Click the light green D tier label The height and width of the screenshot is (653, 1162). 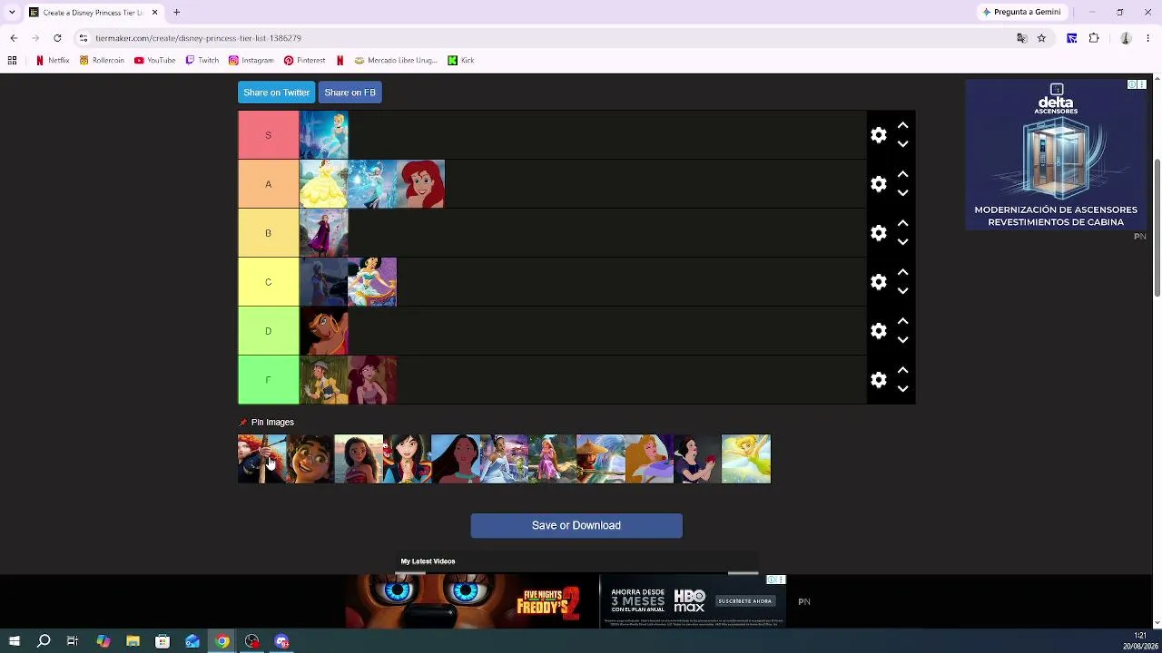coord(268,331)
